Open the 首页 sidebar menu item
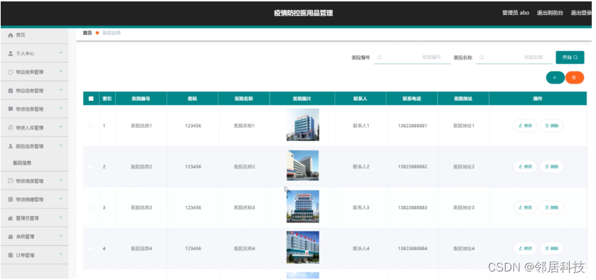596x280 pixels. pyautogui.click(x=35, y=35)
